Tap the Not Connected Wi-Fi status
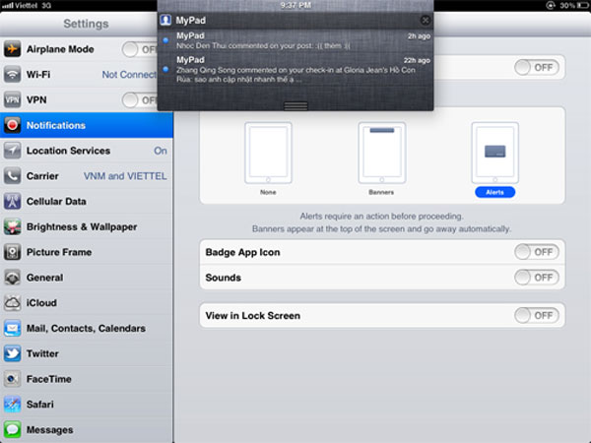The image size is (591, 443). click(129, 75)
